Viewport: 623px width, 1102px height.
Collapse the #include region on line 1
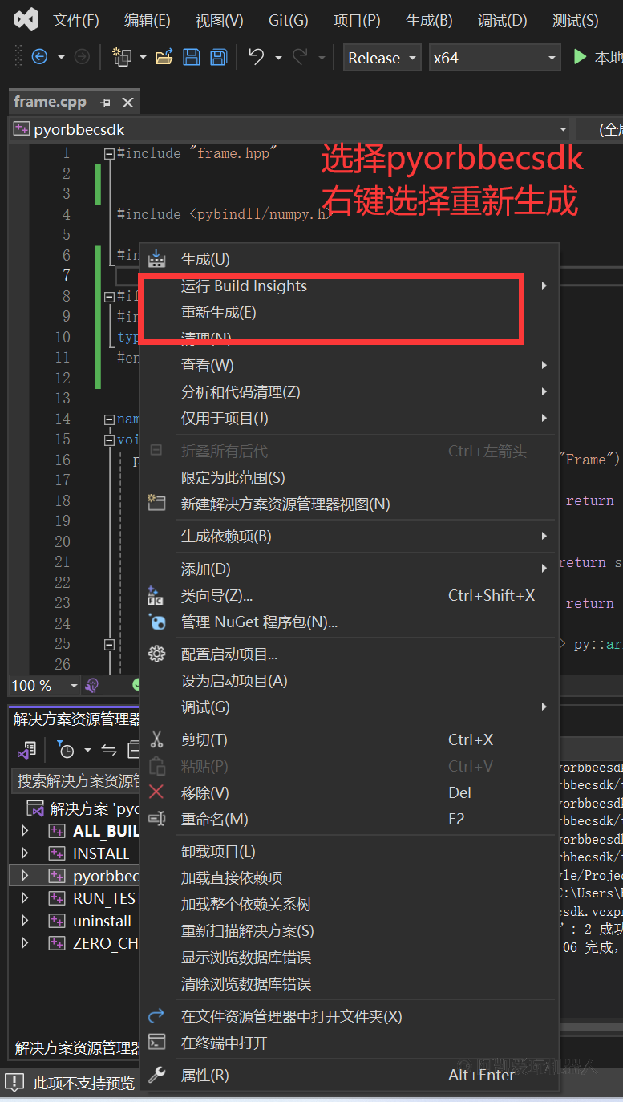tap(109, 153)
